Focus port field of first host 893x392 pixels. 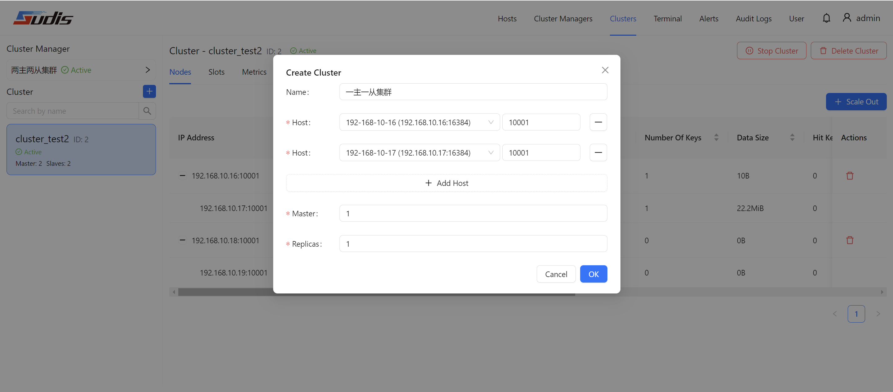click(x=541, y=122)
